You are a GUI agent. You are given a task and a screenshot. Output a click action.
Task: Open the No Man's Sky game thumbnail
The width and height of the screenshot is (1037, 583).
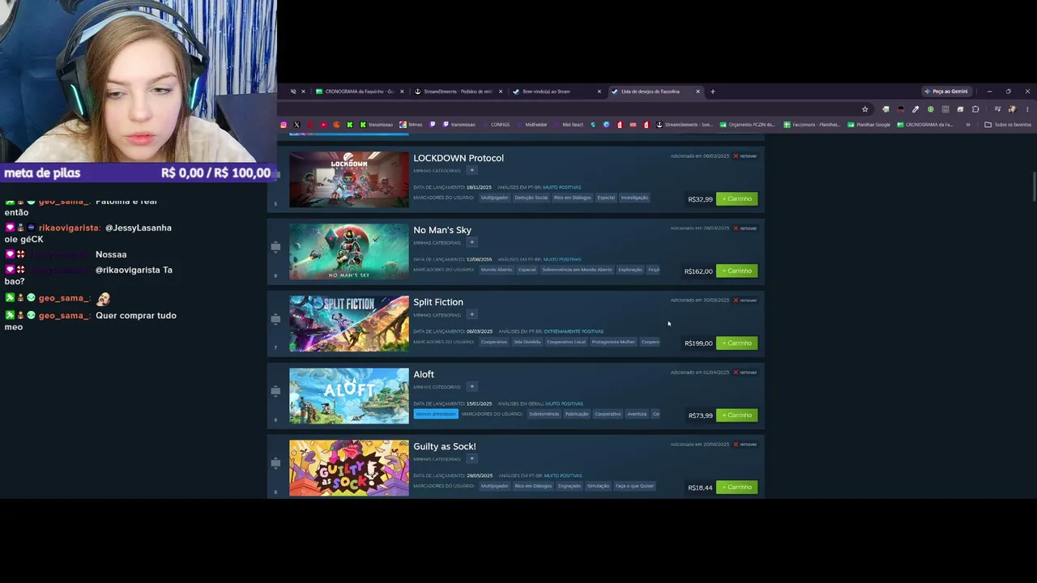(x=349, y=252)
